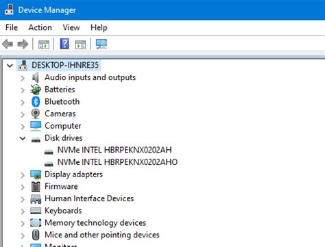Open Help via blue question mark icon

click(64, 44)
